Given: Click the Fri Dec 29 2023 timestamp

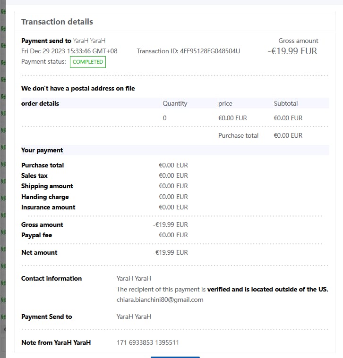Looking at the screenshot, I should (69, 51).
